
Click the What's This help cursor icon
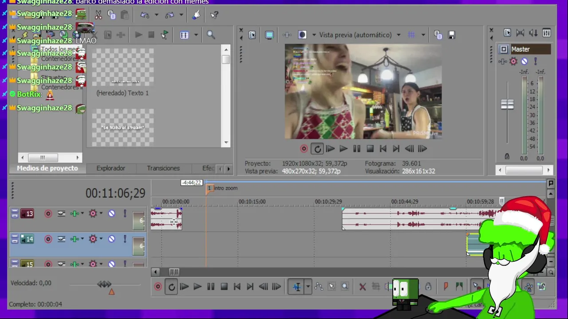(214, 15)
